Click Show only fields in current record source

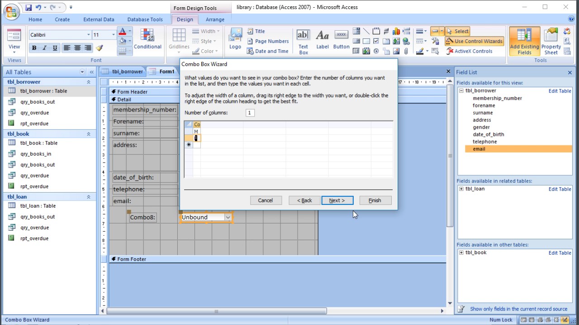click(518, 309)
